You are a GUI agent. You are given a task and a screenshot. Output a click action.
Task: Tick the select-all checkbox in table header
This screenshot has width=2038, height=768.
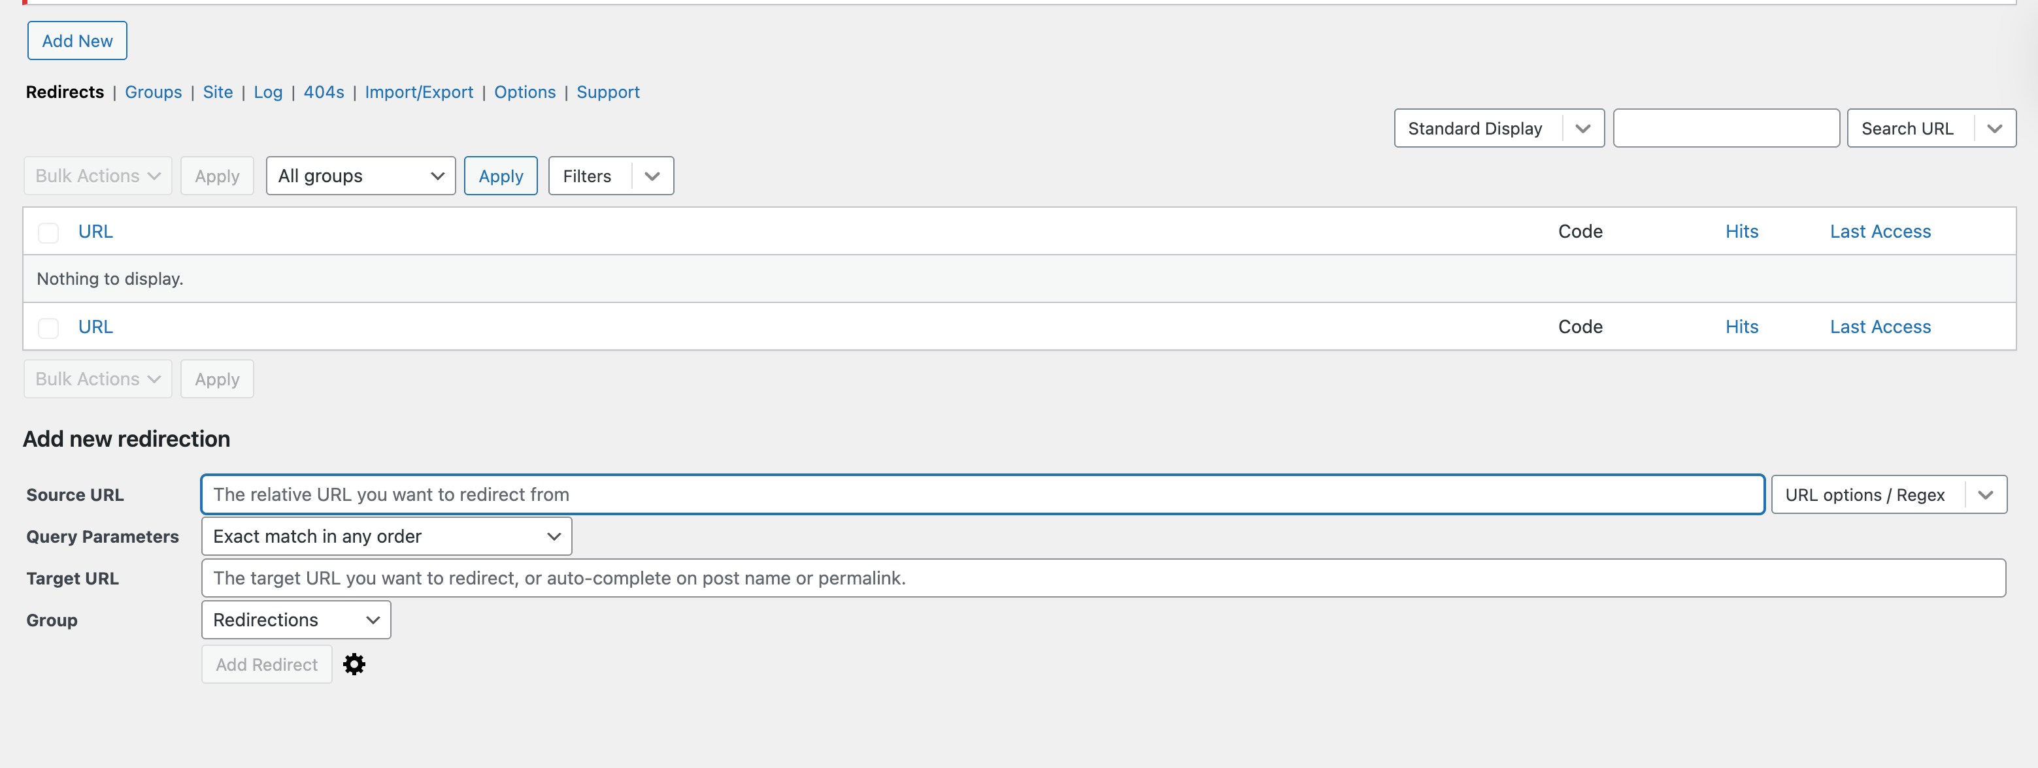[x=48, y=232]
